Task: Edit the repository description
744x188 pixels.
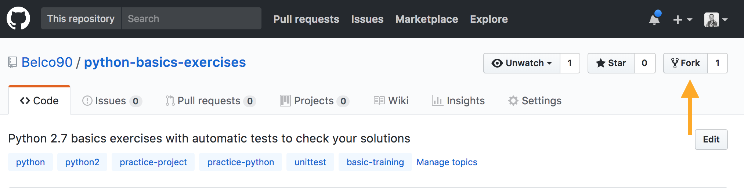Action: (x=711, y=140)
